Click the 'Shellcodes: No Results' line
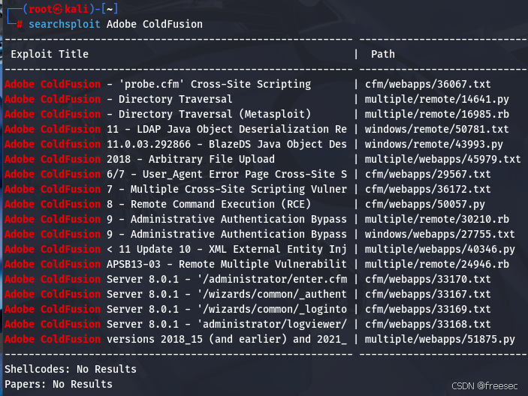 tap(71, 369)
